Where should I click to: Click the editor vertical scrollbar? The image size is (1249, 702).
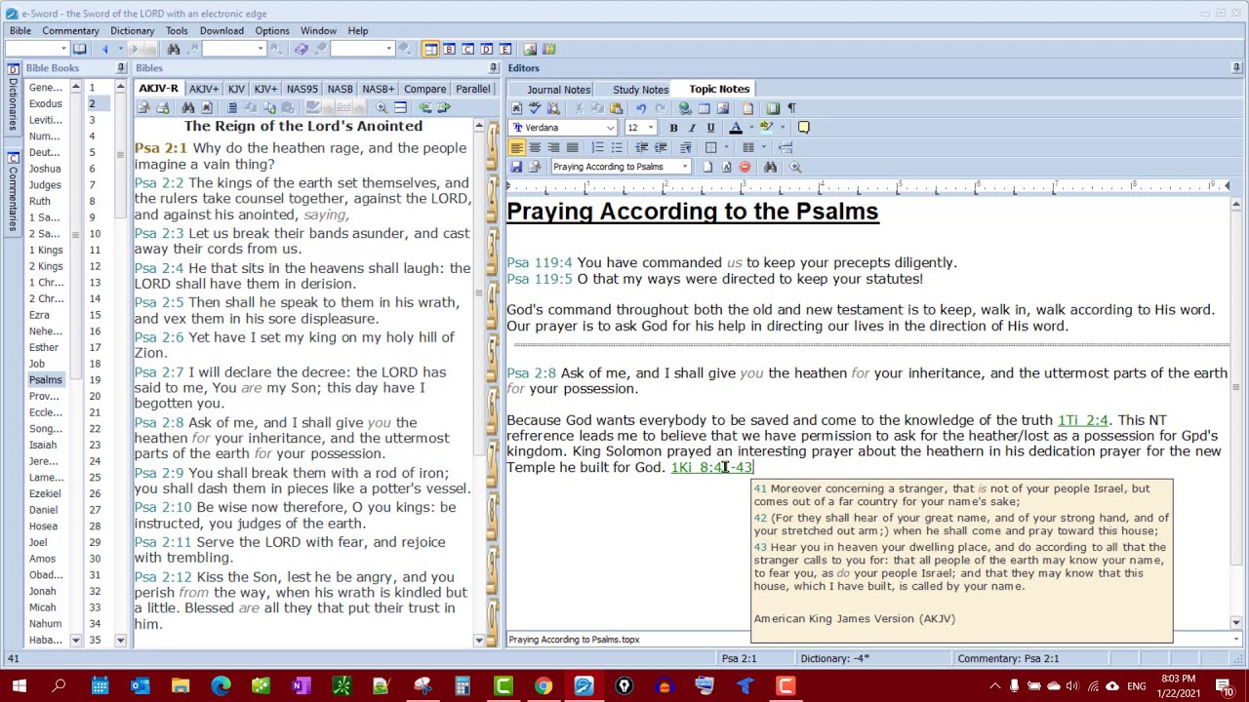point(1236,409)
